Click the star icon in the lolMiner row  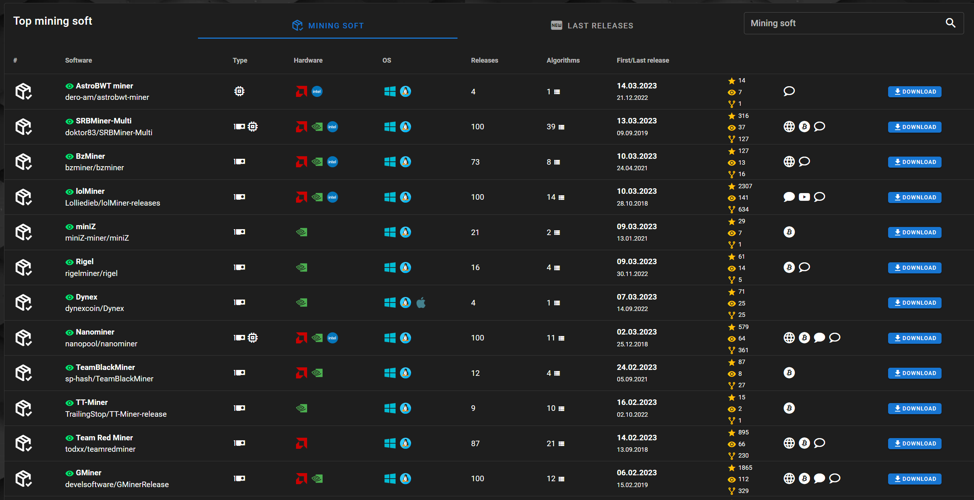point(732,186)
